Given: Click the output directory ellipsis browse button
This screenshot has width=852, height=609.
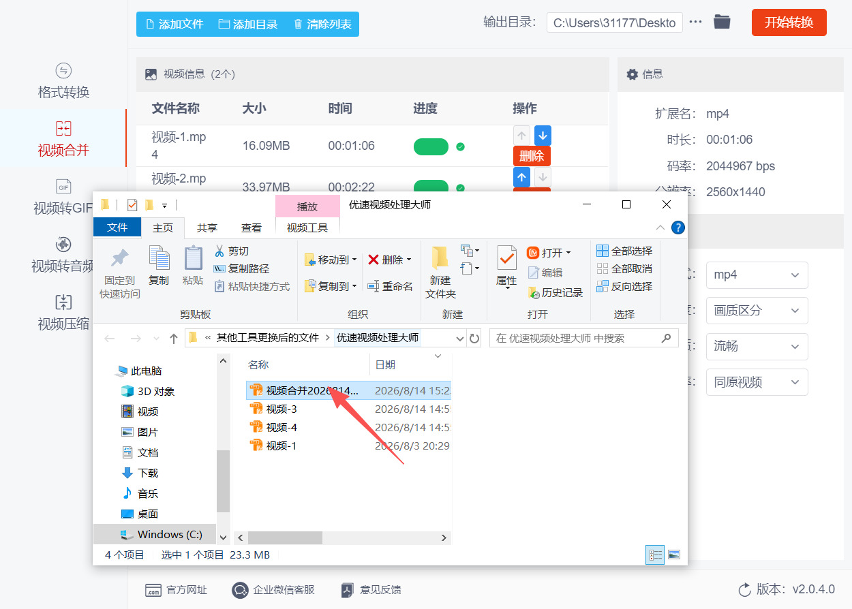Looking at the screenshot, I should pyautogui.click(x=695, y=22).
